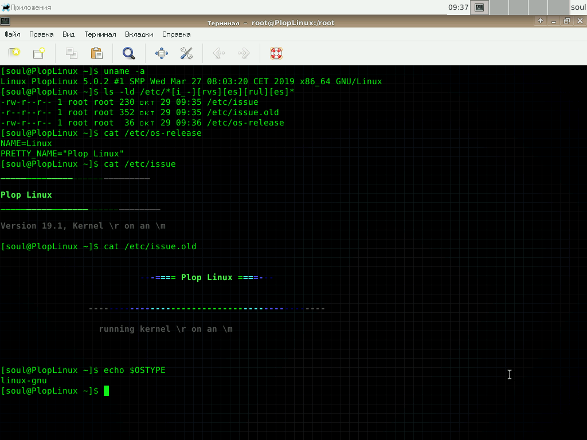
Task: Click the 'NAME=Linux' output line
Action: (26, 143)
